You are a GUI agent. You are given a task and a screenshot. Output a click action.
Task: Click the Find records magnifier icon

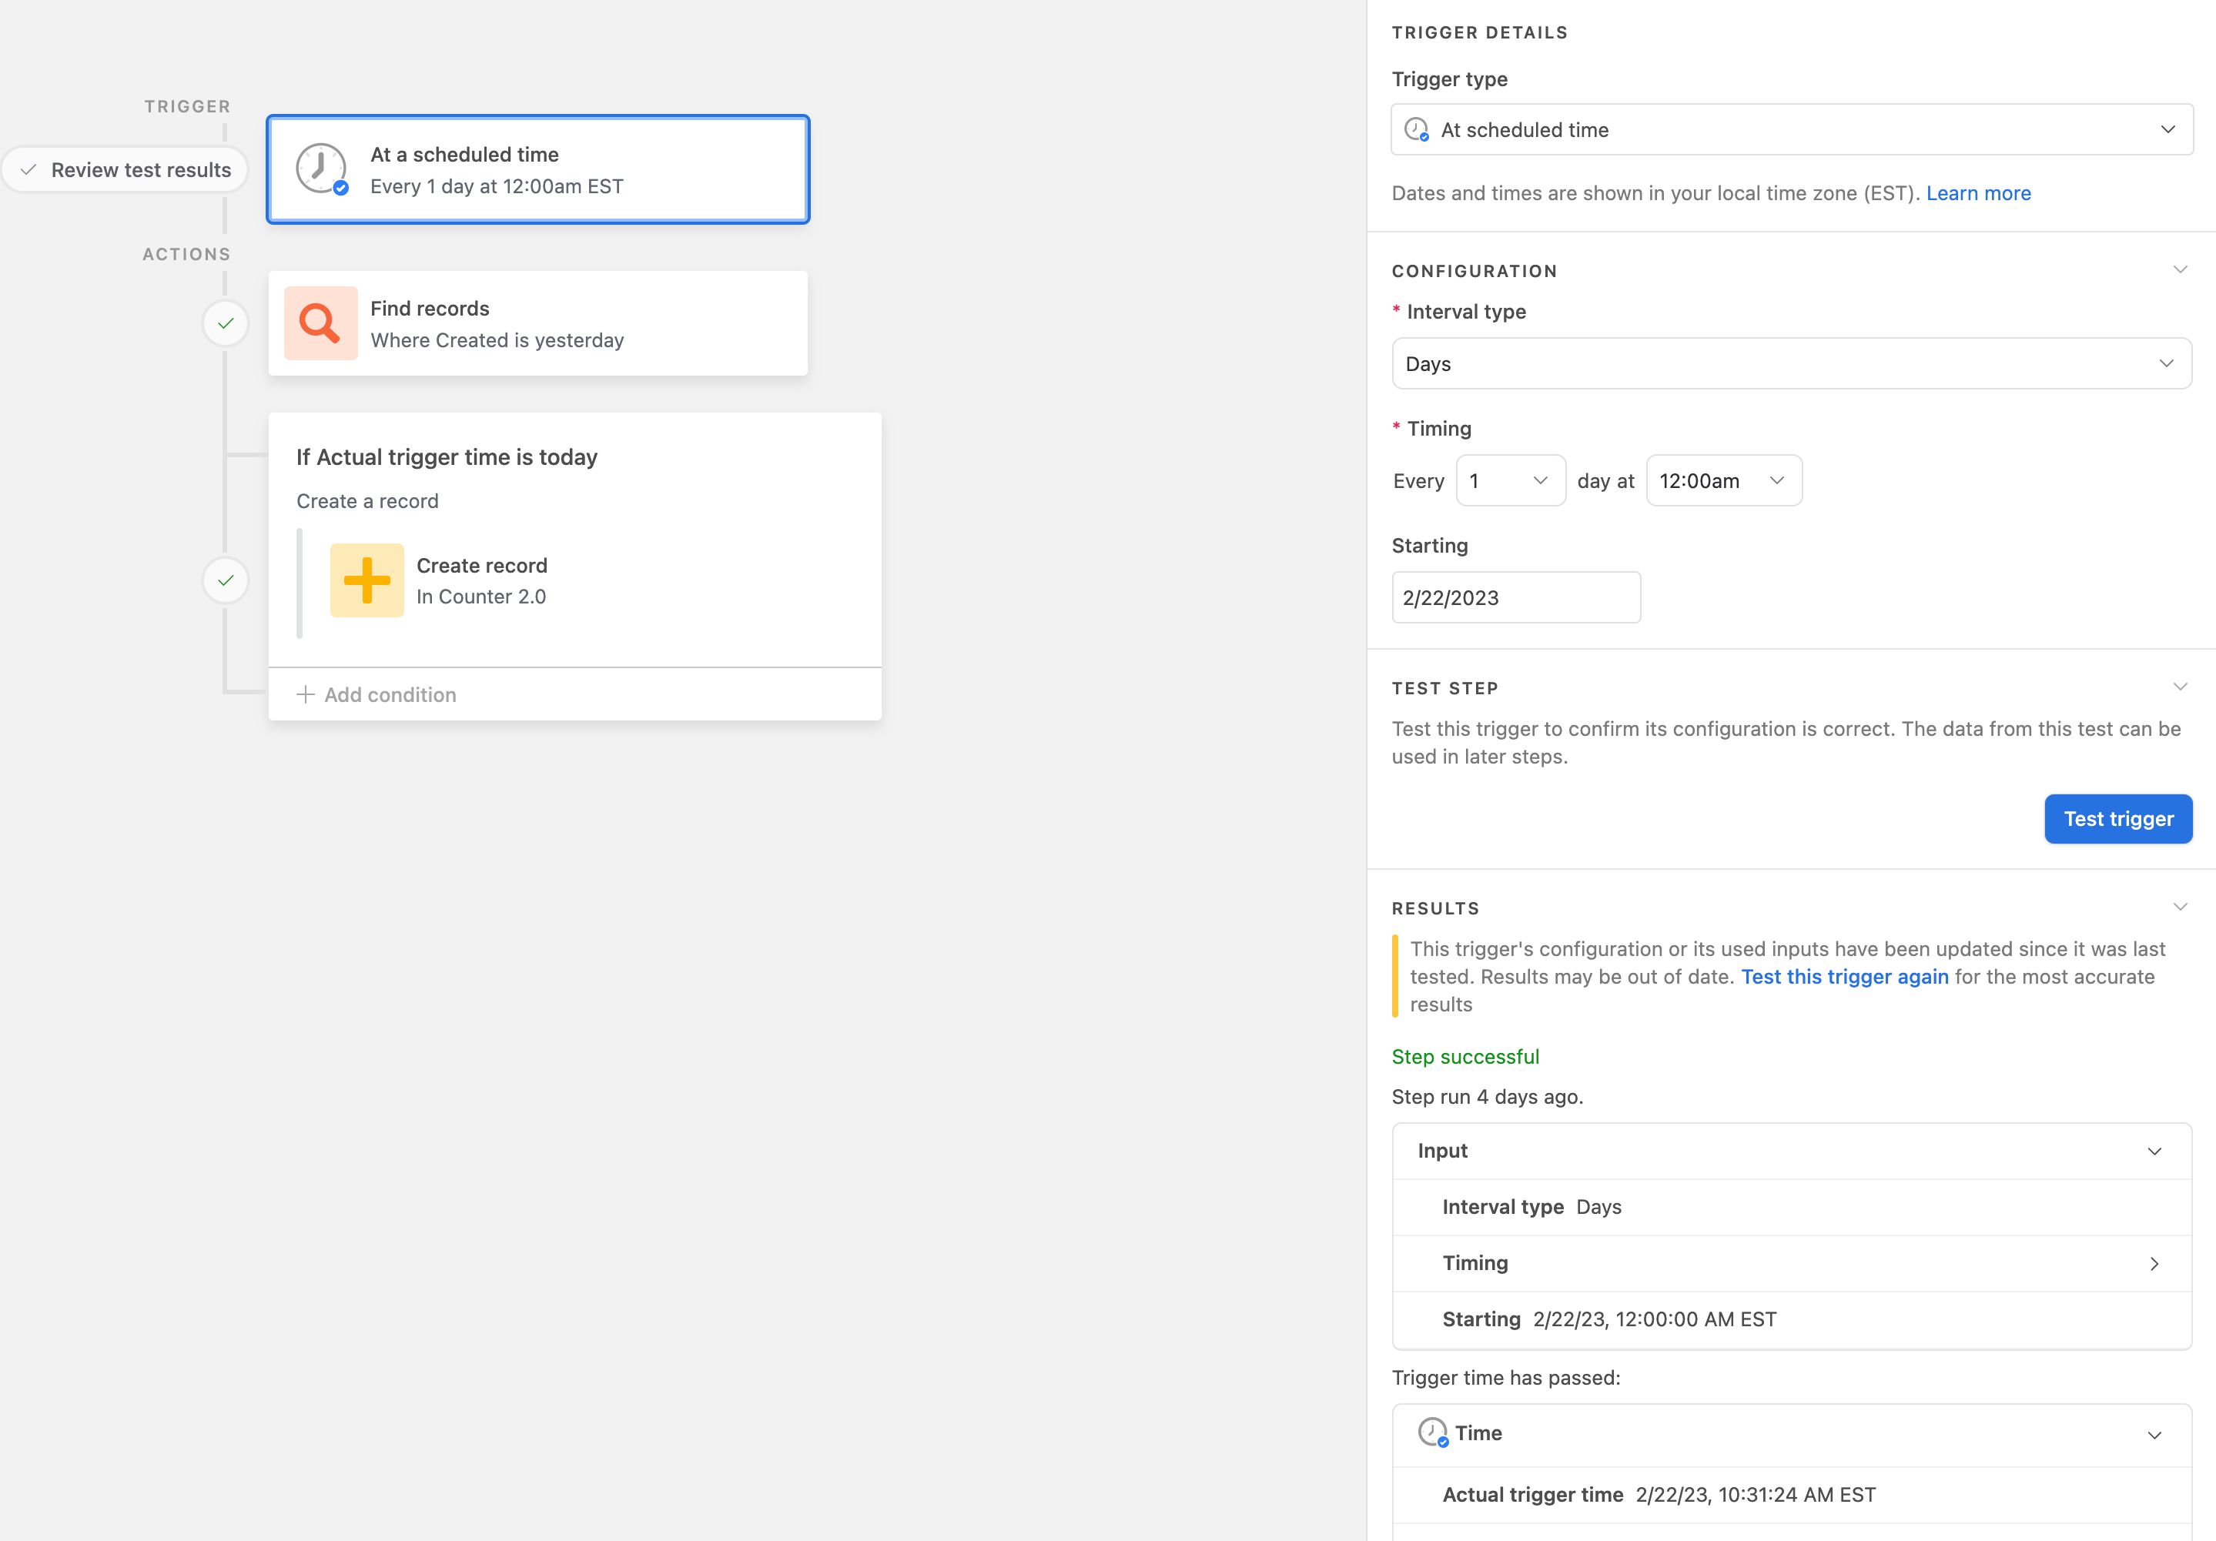[x=320, y=323]
